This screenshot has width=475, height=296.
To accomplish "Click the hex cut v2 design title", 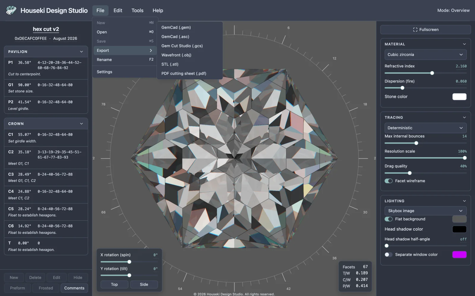I will tap(46, 29).
